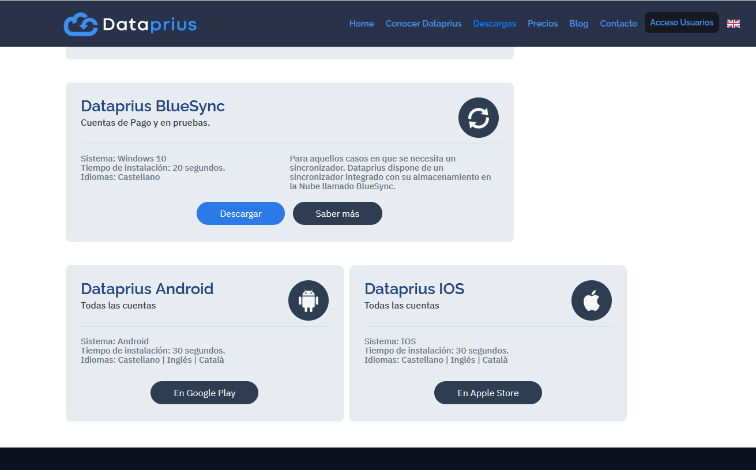This screenshot has height=470, width=756.
Task: Open En Google Play link
Action: point(204,392)
